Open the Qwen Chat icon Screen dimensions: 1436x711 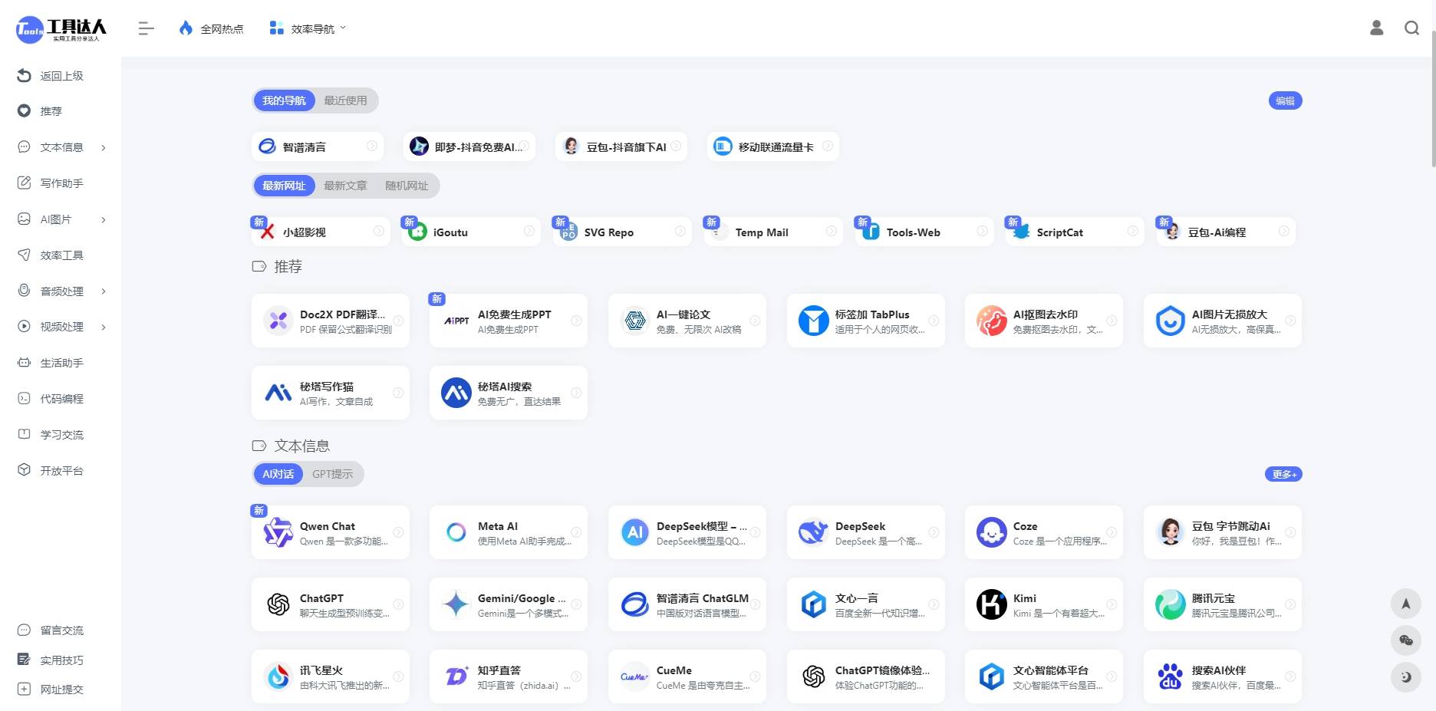pyautogui.click(x=278, y=532)
